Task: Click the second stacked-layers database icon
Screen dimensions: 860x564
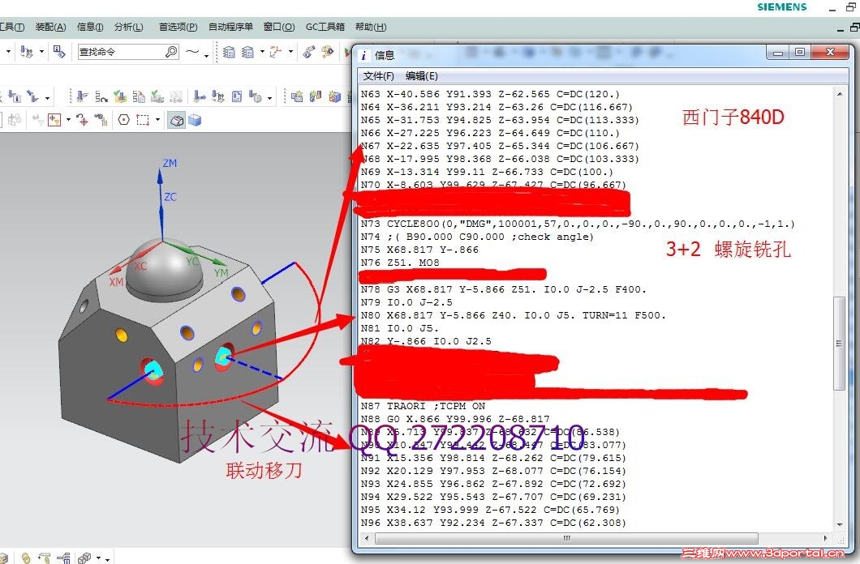Action: (x=247, y=52)
